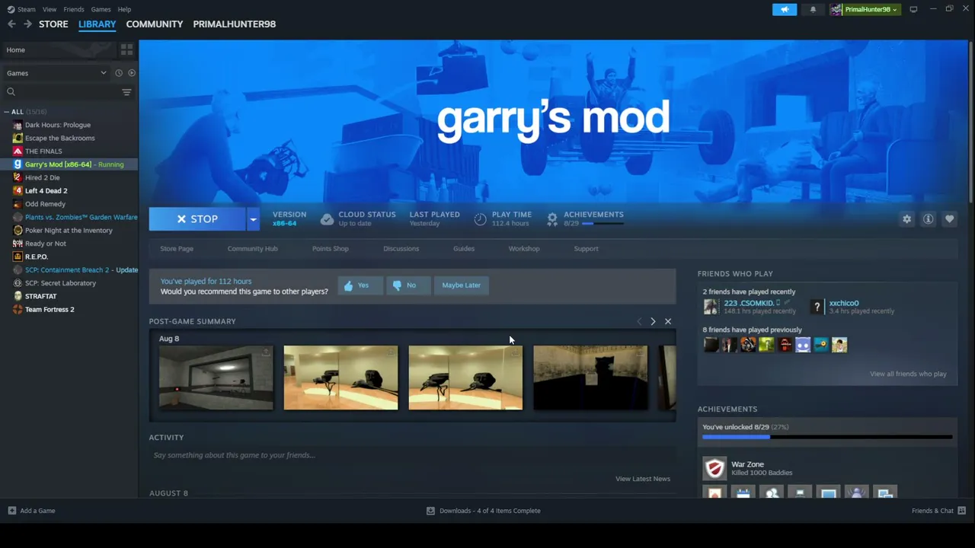Click View Latest News link
The width and height of the screenshot is (975, 548).
pyautogui.click(x=643, y=479)
